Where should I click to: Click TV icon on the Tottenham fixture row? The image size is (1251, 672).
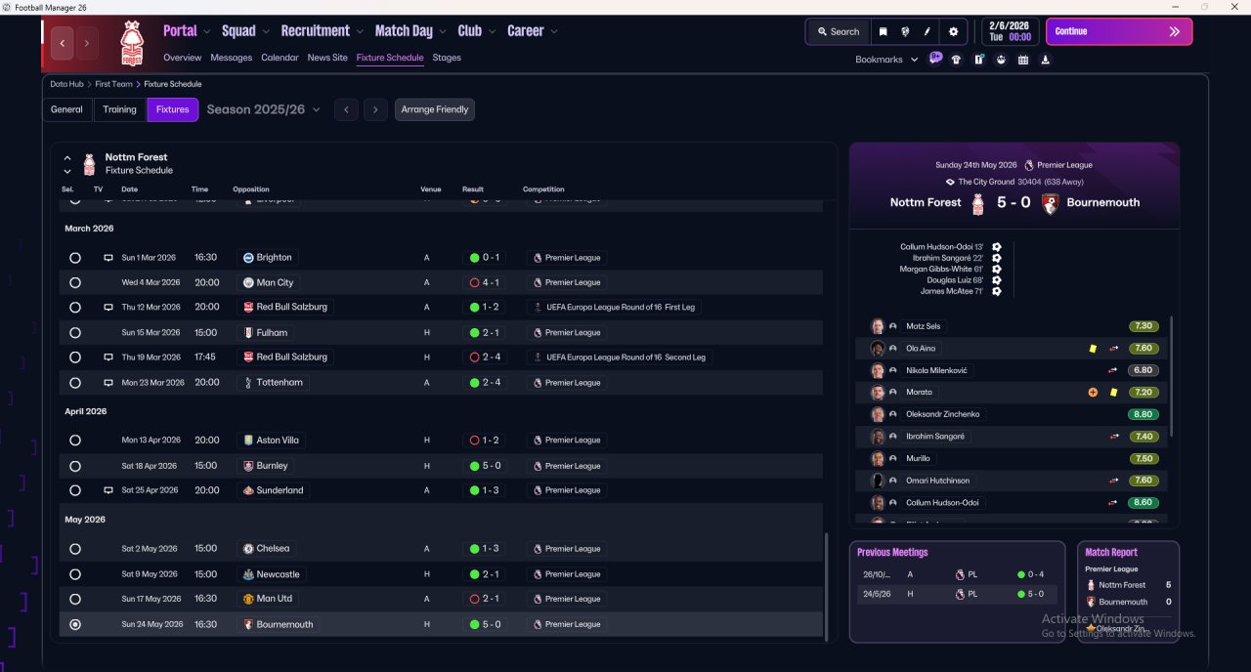point(108,383)
